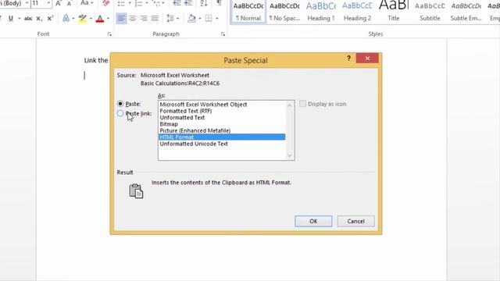This screenshot has height=281, width=500.
Task: Open line and paragraph spacing
Action: pyautogui.click(x=170, y=19)
